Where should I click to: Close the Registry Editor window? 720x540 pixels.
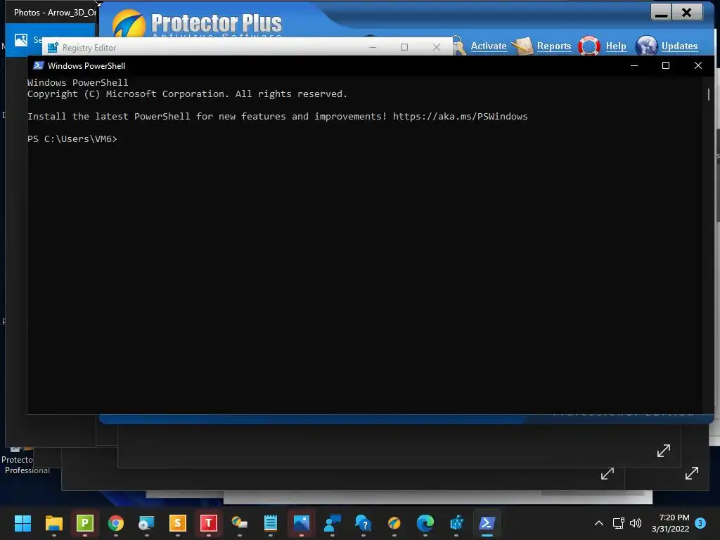tap(437, 47)
